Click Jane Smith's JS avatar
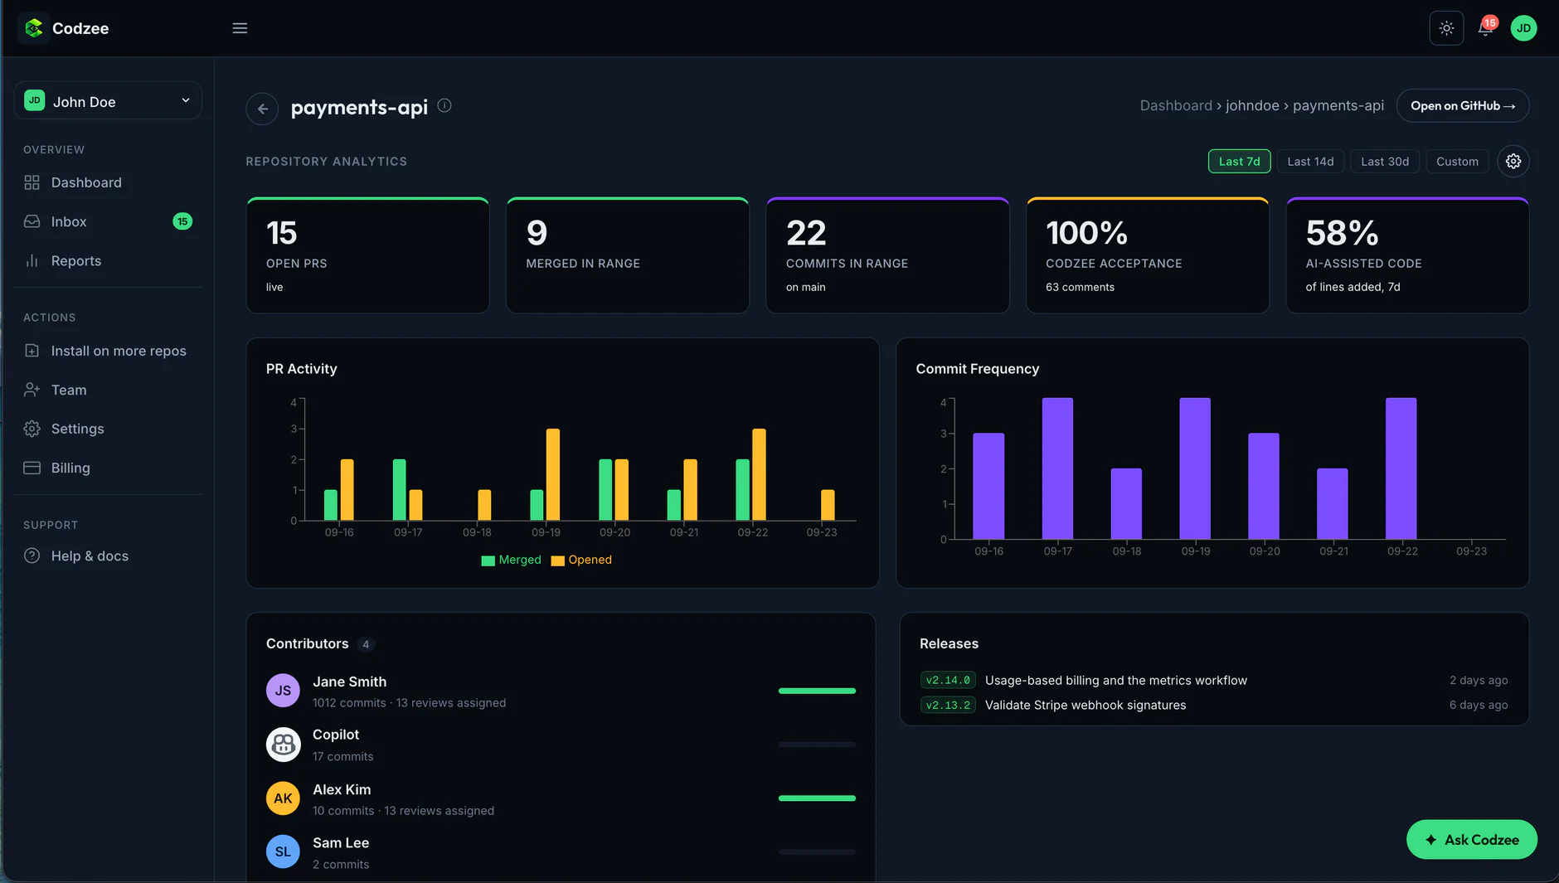1559x883 pixels. 283,691
